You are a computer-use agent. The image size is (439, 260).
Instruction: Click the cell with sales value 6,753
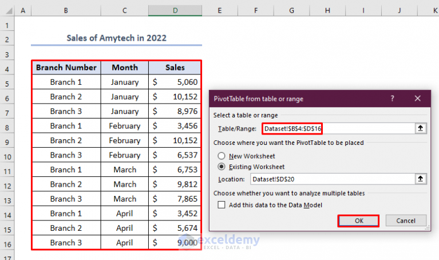(175, 170)
